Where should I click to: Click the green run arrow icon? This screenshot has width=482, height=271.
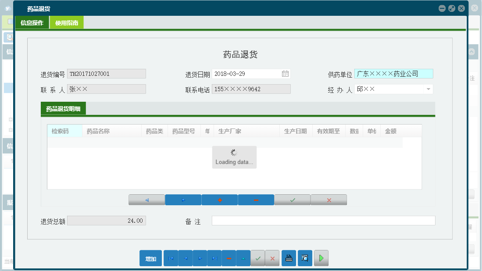point(321,258)
